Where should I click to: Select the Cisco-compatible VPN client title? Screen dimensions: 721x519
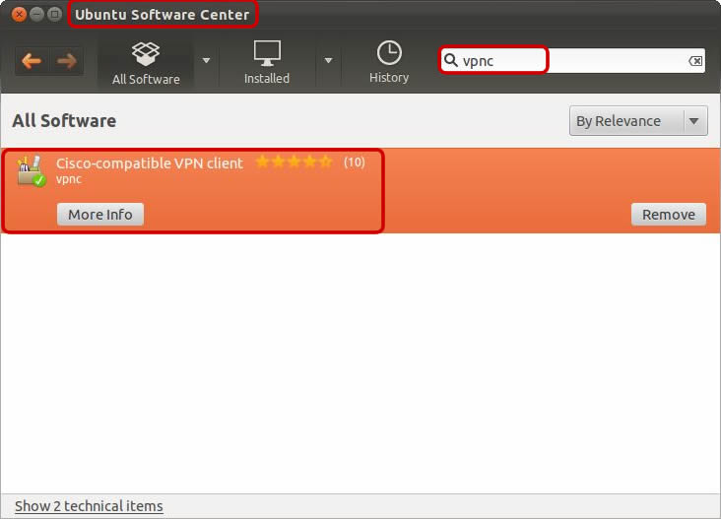(150, 163)
